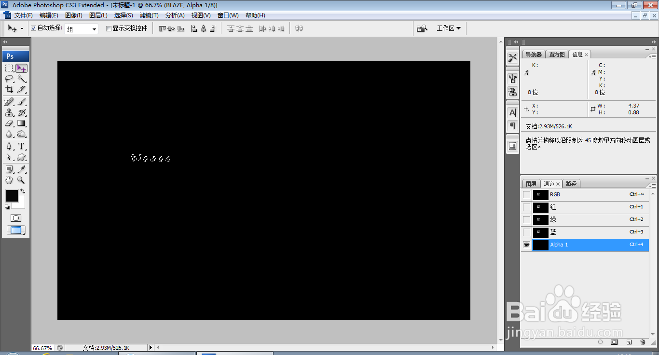Select the Notes tool
The width and height of the screenshot is (659, 355).
click(x=9, y=169)
